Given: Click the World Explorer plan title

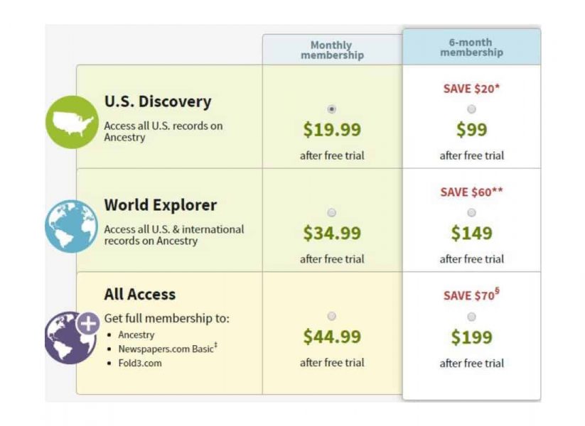Looking at the screenshot, I should click(161, 205).
